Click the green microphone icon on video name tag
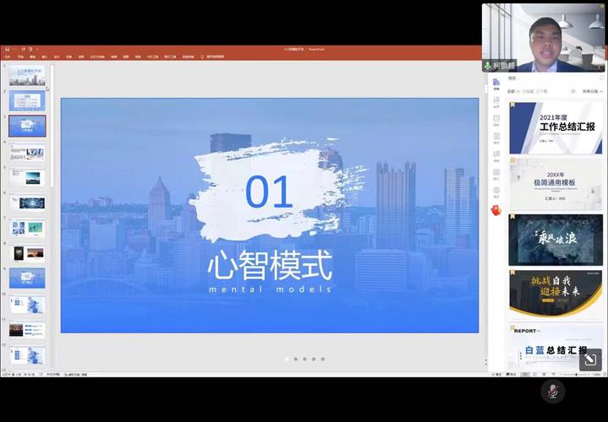Viewport: 608px width, 422px height. pos(488,65)
